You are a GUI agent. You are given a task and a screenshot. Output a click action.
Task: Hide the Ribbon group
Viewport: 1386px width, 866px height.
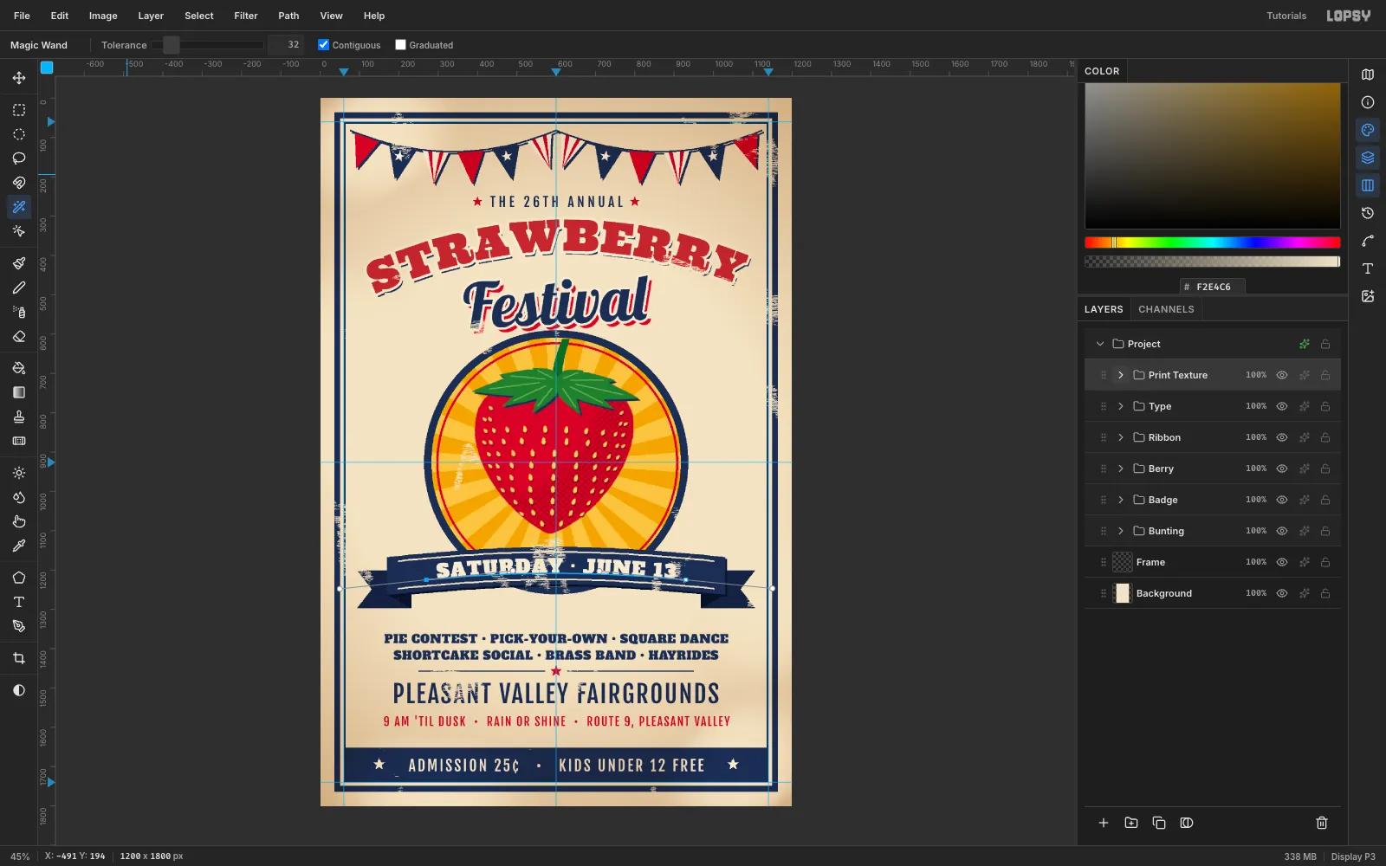click(x=1282, y=437)
